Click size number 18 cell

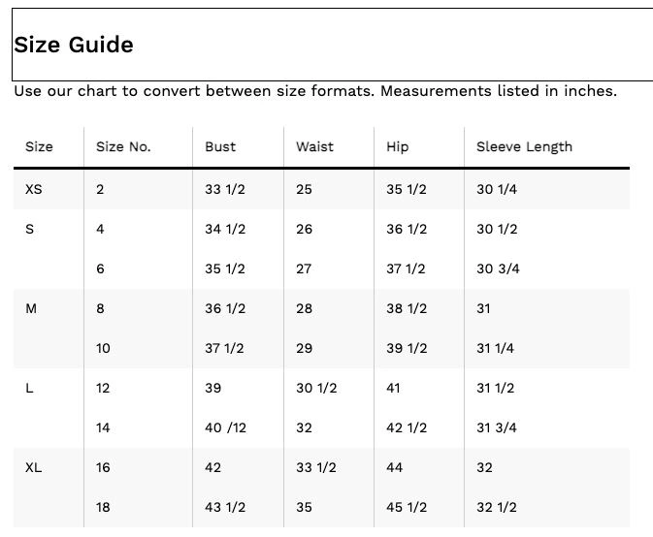[103, 508]
